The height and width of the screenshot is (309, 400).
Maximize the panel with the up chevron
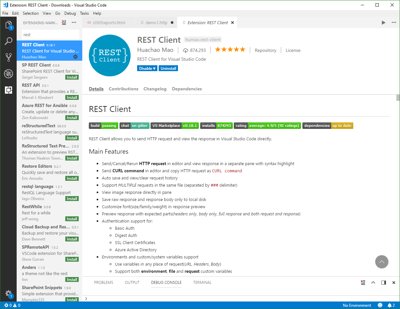click(373, 283)
